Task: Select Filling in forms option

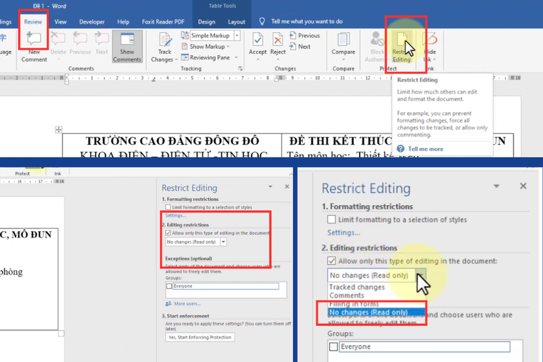Action: pyautogui.click(x=354, y=304)
